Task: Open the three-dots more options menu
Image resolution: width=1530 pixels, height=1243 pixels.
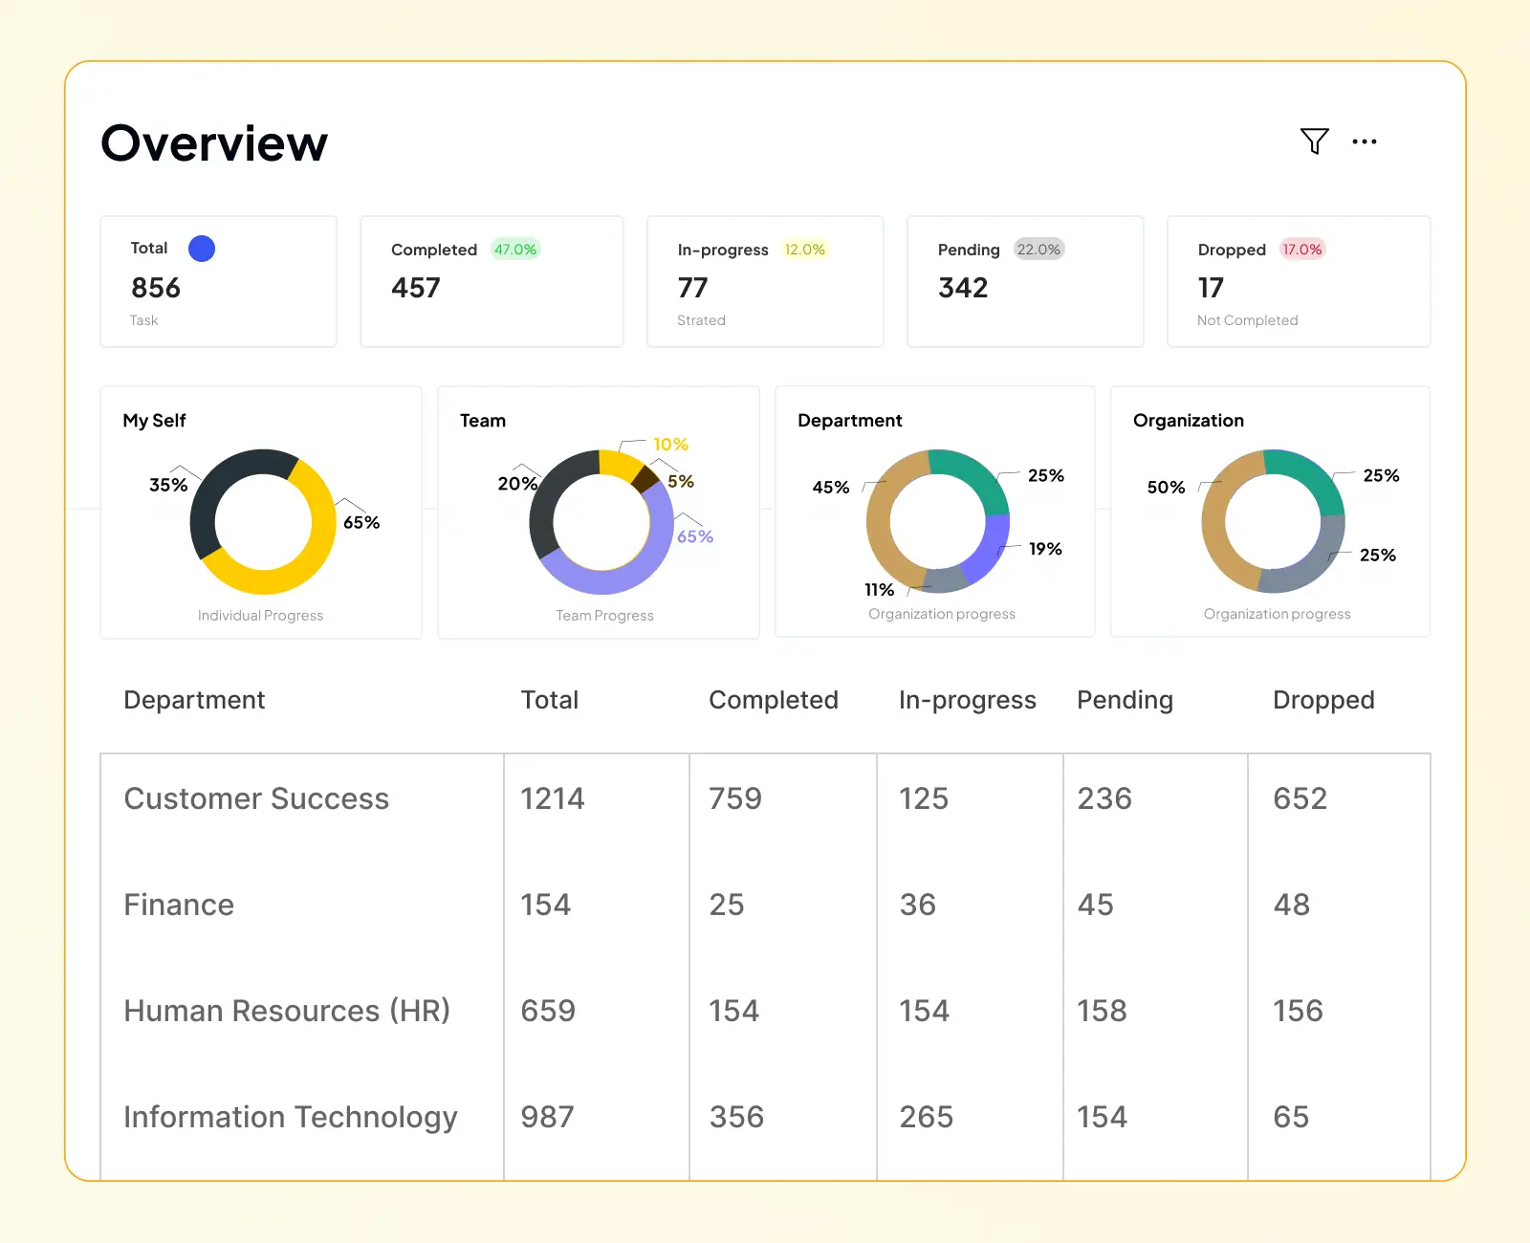Action: point(1365,142)
